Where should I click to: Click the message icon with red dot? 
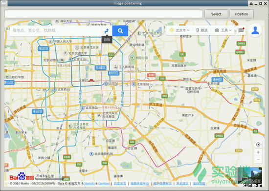[241, 30]
